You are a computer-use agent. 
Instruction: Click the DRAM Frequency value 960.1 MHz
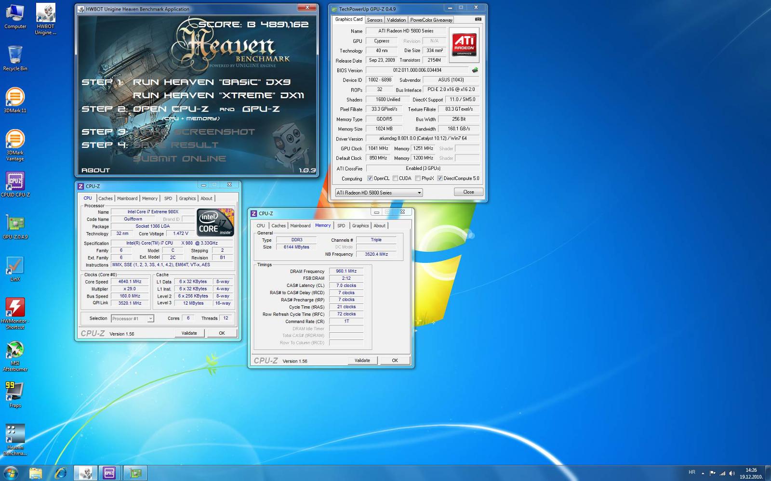pyautogui.click(x=346, y=271)
